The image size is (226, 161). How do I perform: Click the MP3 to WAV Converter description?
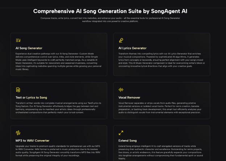58,151
